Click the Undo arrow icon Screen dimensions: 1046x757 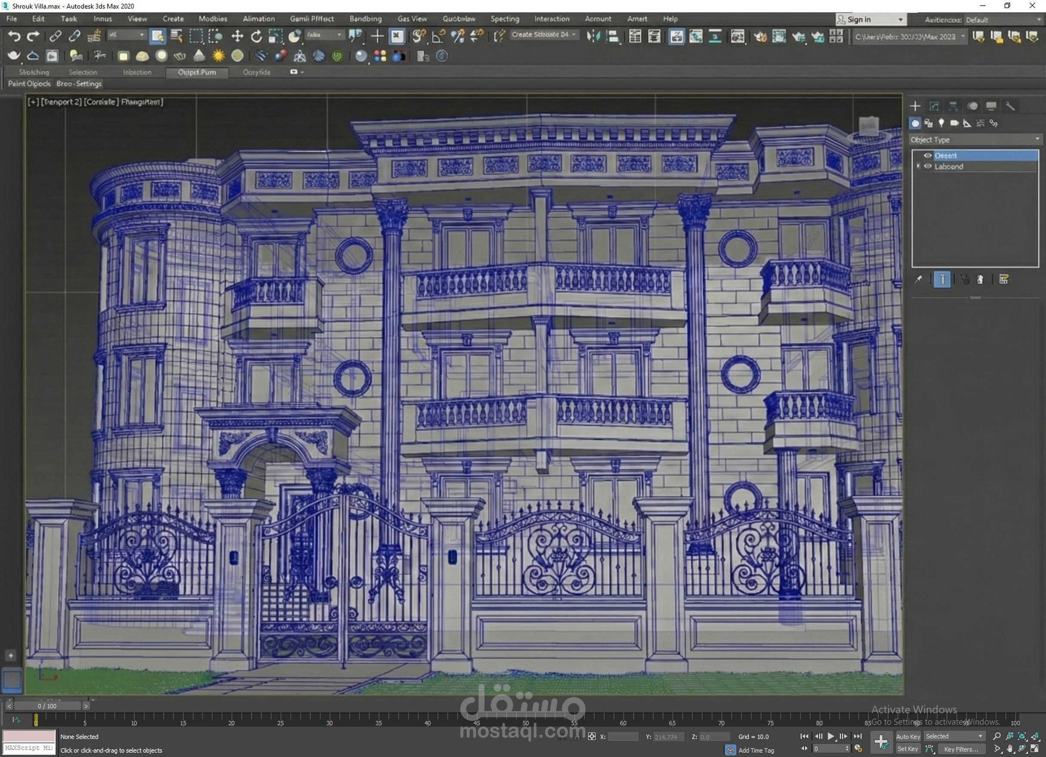(x=14, y=36)
